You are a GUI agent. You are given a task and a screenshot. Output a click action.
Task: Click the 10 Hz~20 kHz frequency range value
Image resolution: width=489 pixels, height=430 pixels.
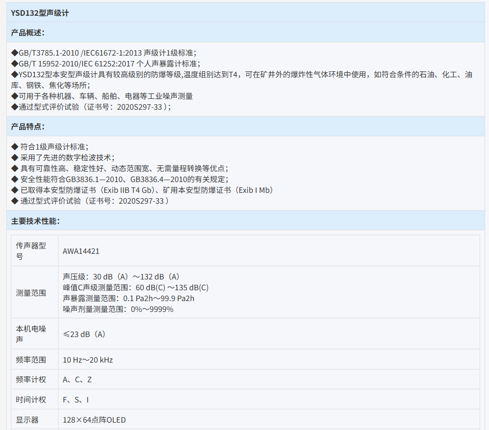[x=88, y=360]
